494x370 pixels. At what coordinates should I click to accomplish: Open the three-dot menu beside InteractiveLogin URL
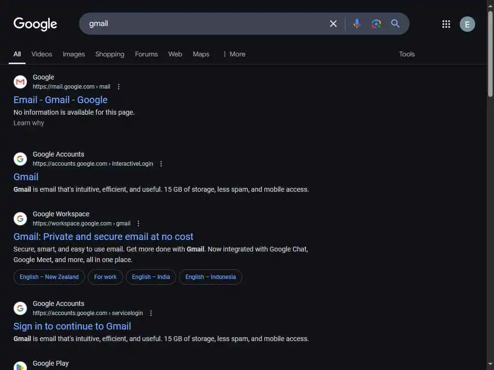pyautogui.click(x=161, y=164)
